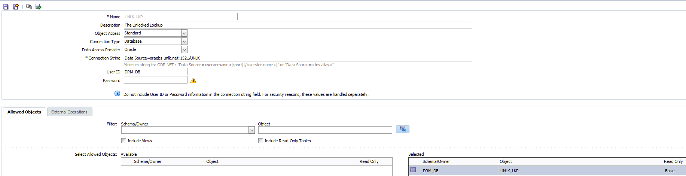Viewport: 686px width, 176px height.
Task: Expand the Schema/Owner filter dropdown
Action: (251, 130)
